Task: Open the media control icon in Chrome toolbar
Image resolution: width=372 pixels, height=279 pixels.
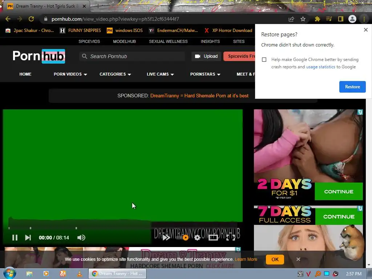Action: 329,19
